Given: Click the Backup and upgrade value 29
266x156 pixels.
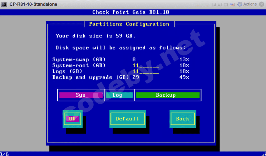Looking at the screenshot, I should (x=136, y=77).
